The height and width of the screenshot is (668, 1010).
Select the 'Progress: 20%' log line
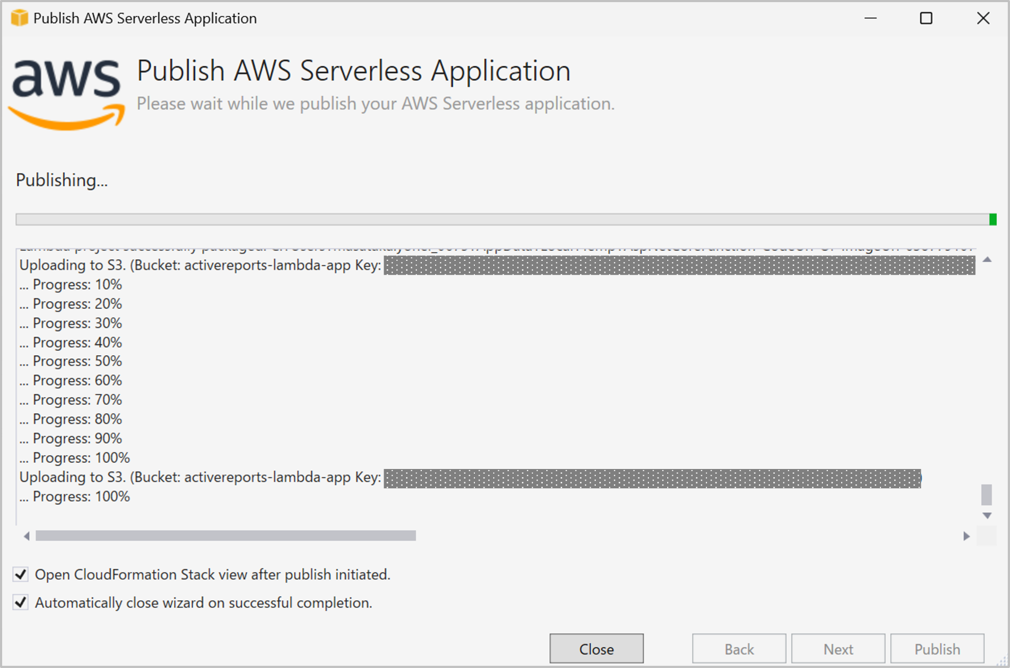coord(71,304)
